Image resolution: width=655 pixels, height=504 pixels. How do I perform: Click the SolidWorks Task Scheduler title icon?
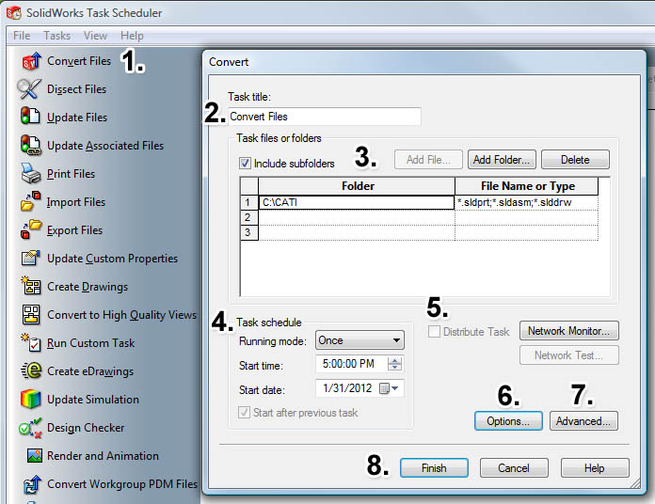coord(14,13)
